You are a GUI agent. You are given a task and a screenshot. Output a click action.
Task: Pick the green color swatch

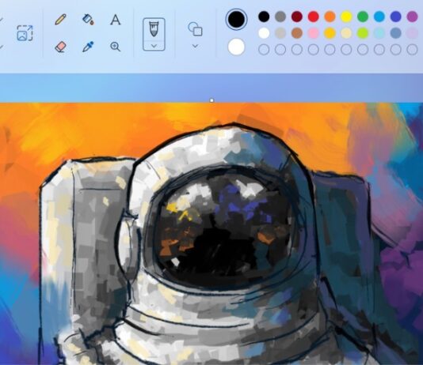click(363, 17)
